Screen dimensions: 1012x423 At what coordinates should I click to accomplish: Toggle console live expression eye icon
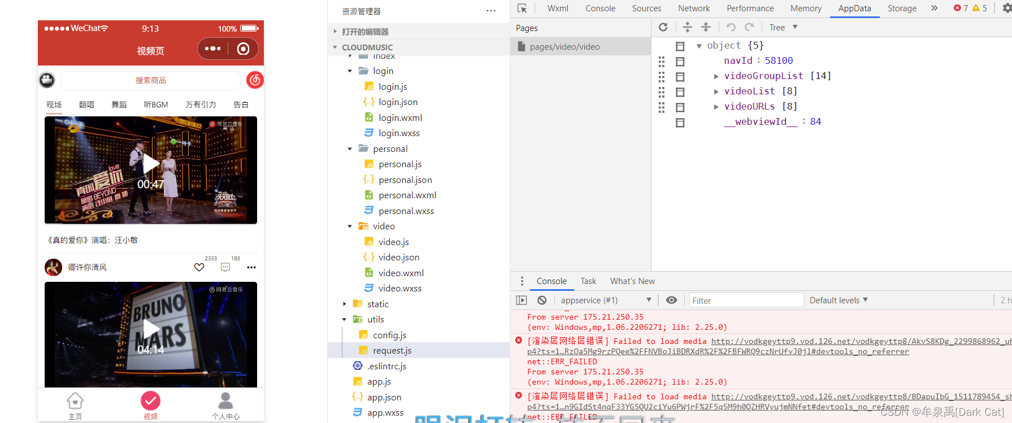tap(671, 300)
